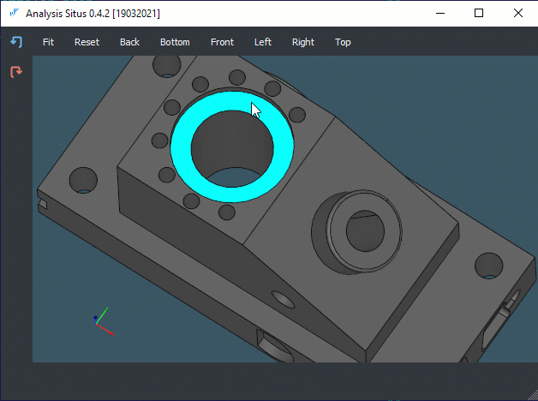
Task: Maximize the Analysis Situs window
Action: (479, 14)
